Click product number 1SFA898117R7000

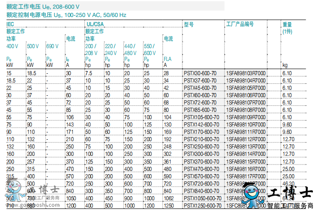click(x=246, y=176)
